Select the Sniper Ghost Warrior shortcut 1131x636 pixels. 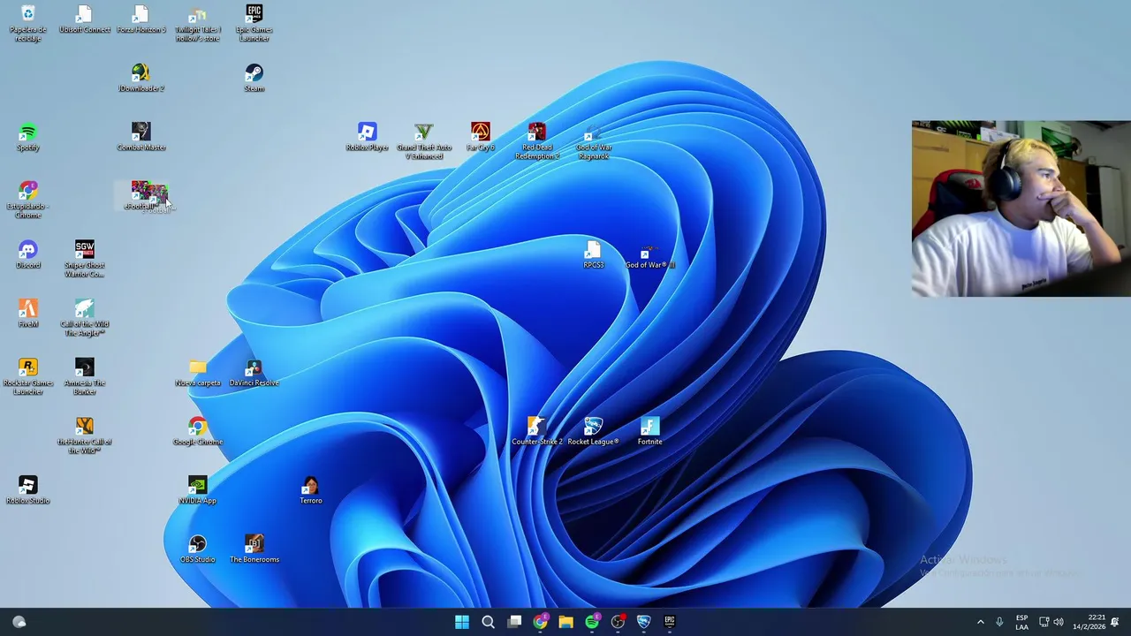click(x=84, y=259)
